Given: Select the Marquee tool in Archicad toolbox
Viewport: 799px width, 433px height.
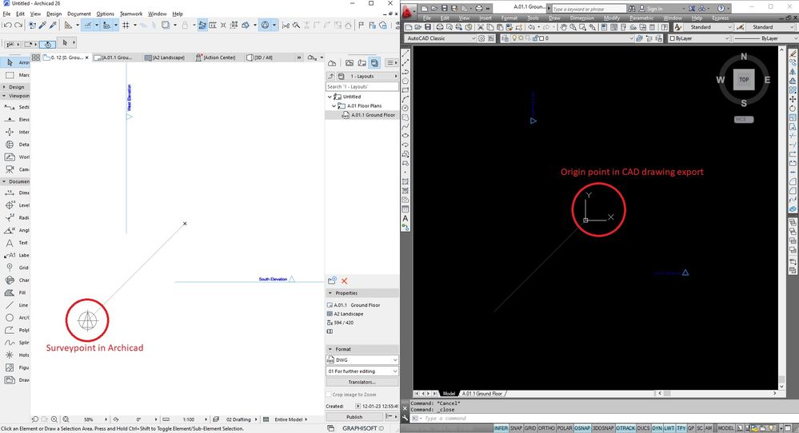Looking at the screenshot, I should (15, 75).
